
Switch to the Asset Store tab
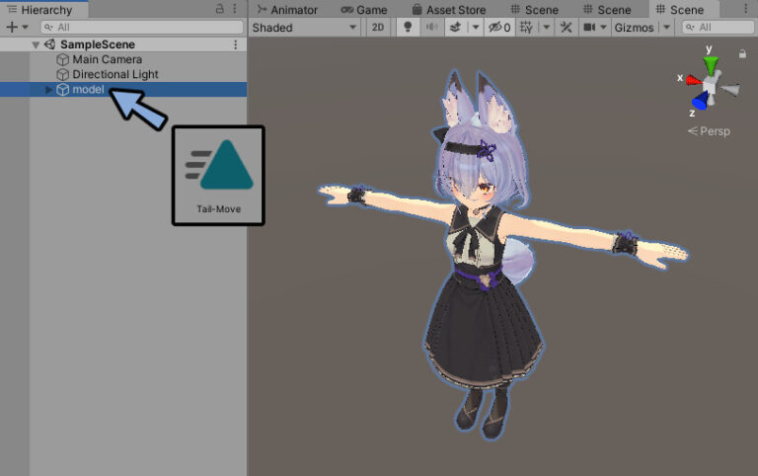[x=449, y=9]
